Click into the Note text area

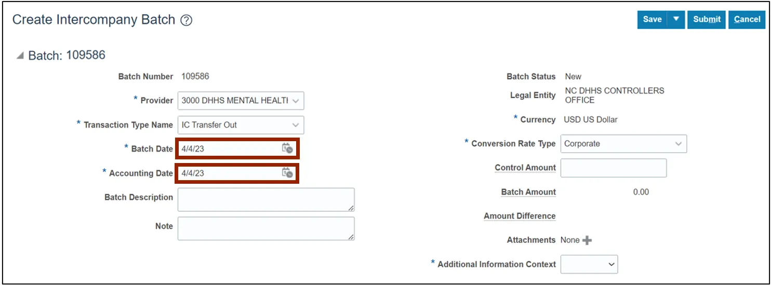[x=265, y=228]
